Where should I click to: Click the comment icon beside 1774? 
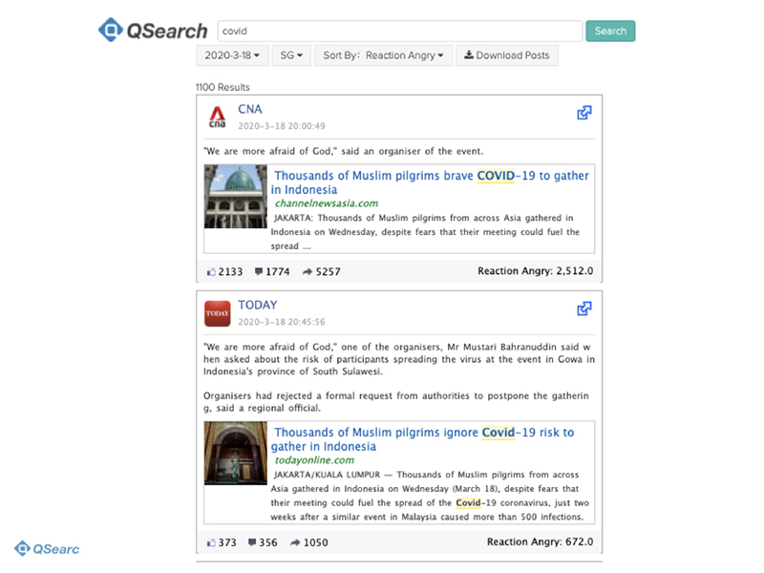click(x=259, y=271)
